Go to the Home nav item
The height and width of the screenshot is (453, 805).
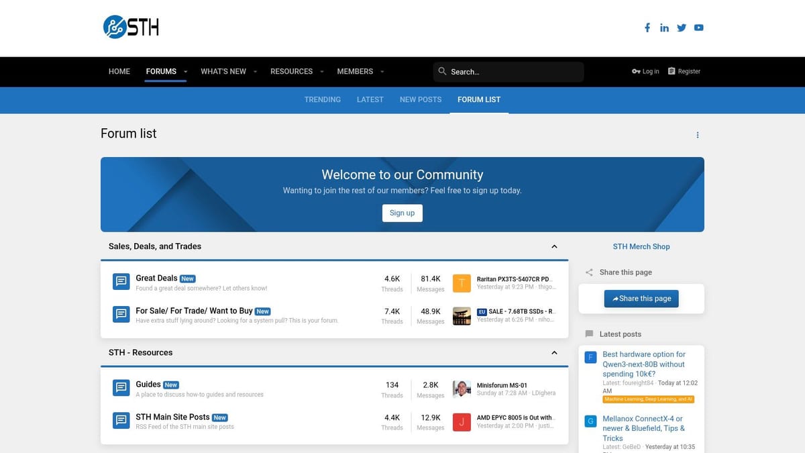click(119, 71)
